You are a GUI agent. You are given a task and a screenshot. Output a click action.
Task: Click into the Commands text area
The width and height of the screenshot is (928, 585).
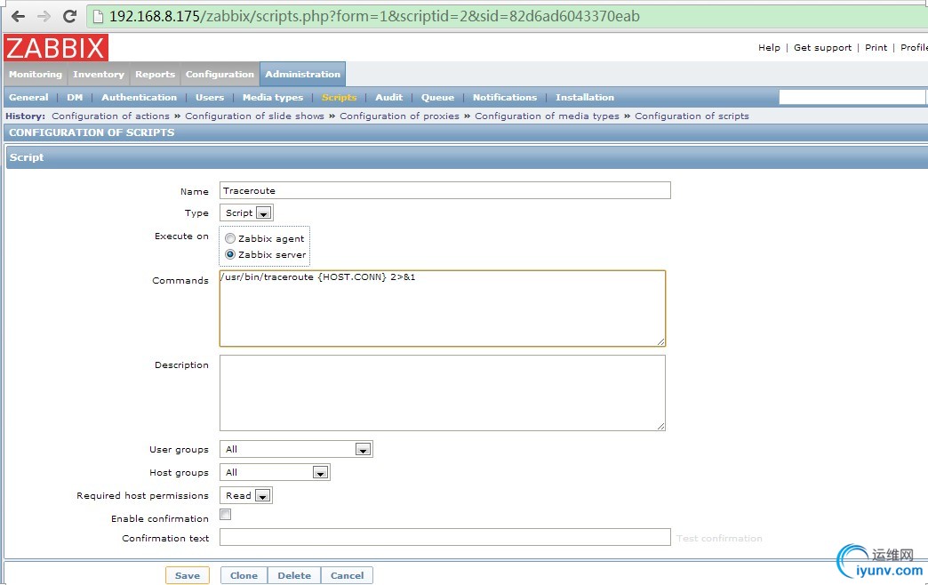(x=443, y=309)
